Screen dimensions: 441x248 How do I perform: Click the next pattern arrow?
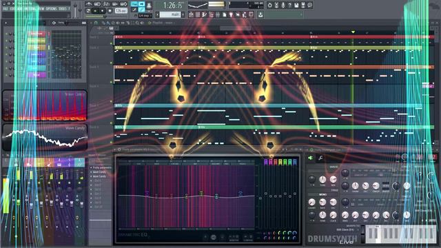point(183,14)
